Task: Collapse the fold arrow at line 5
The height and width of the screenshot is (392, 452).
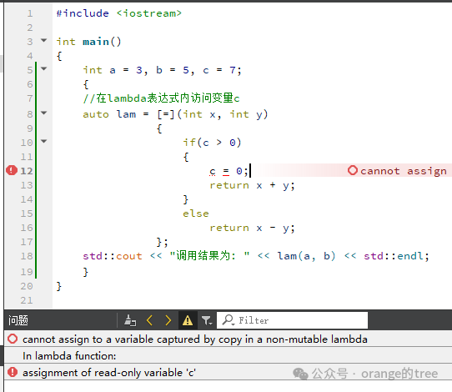Action: click(44, 68)
